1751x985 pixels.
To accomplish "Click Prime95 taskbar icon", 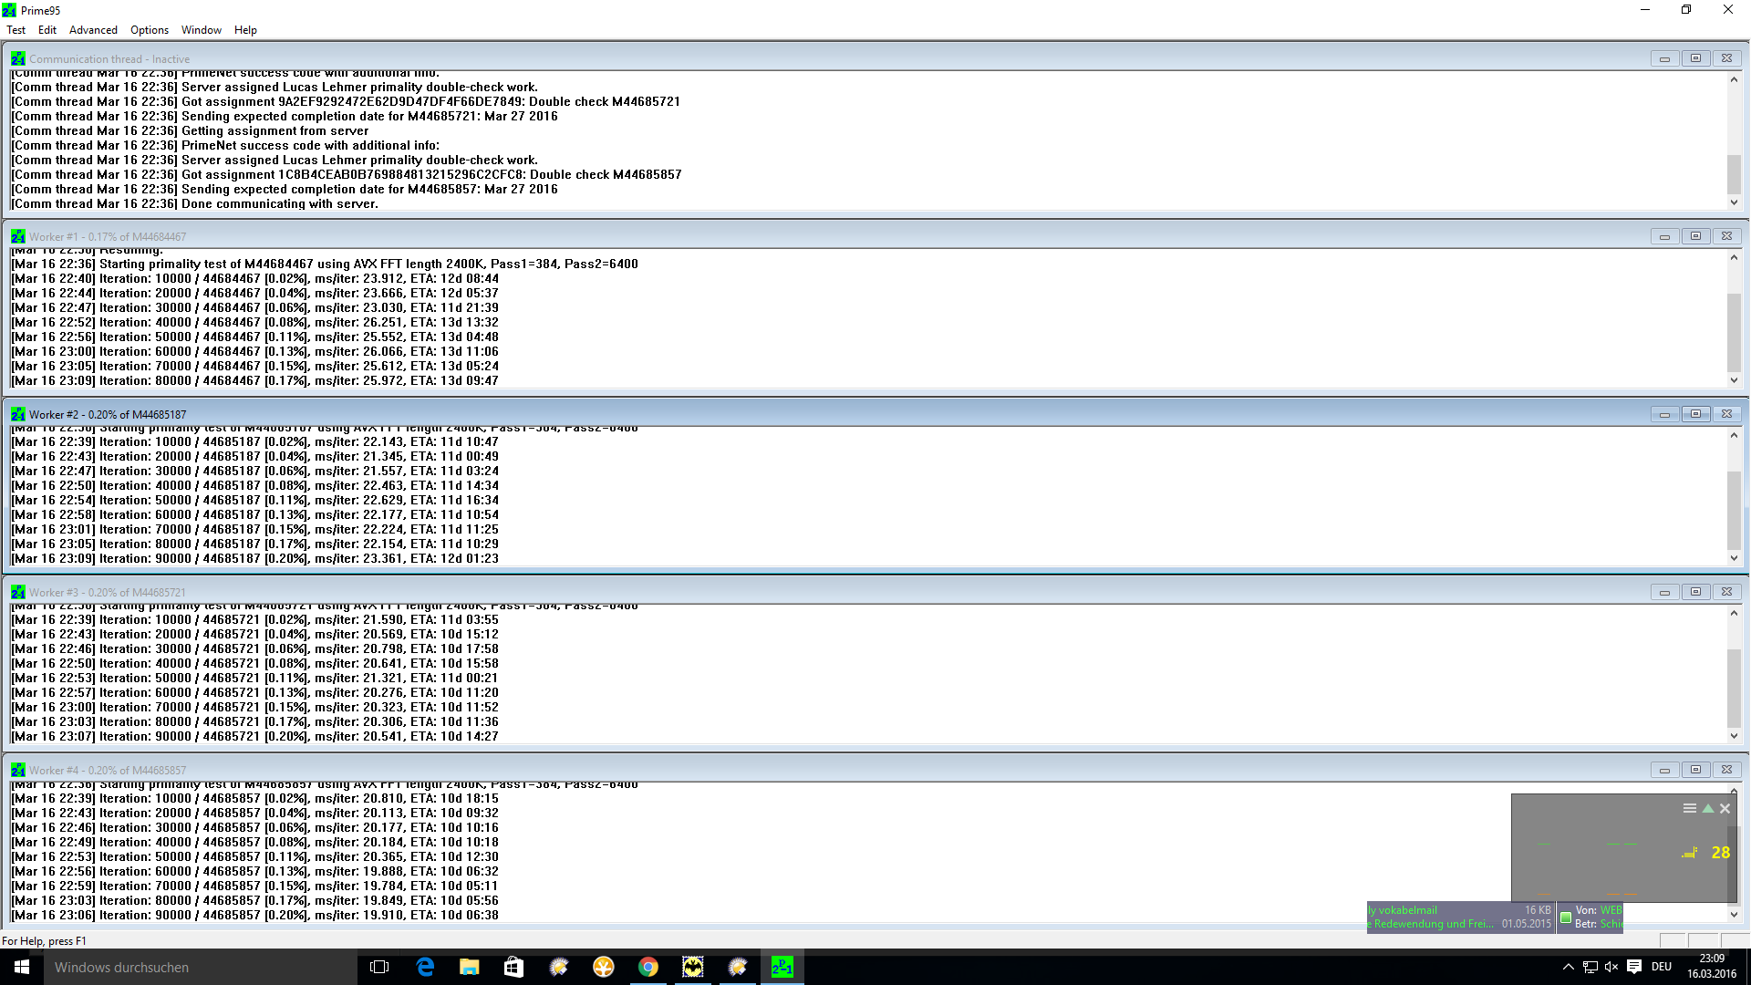I will [782, 967].
